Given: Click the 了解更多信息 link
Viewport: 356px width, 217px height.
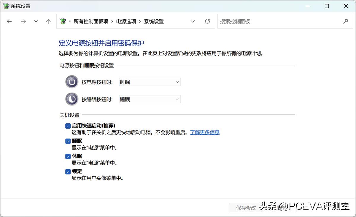Looking at the screenshot, I should point(205,132).
